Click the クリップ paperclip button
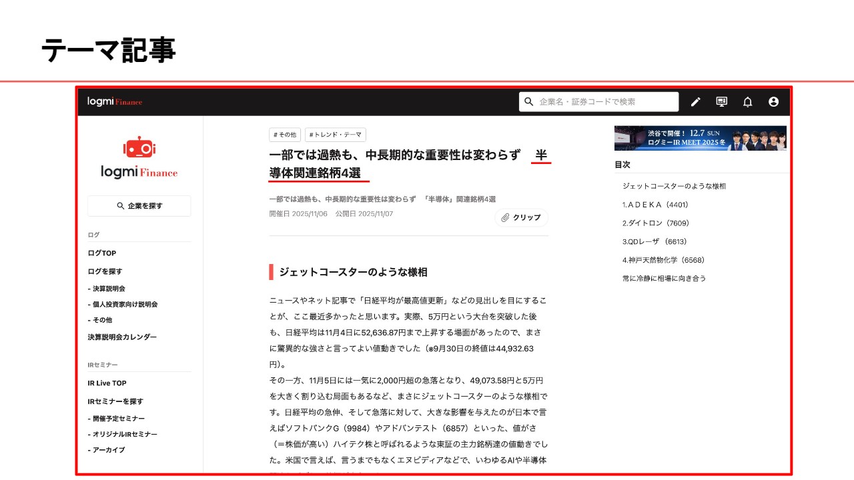 click(521, 217)
